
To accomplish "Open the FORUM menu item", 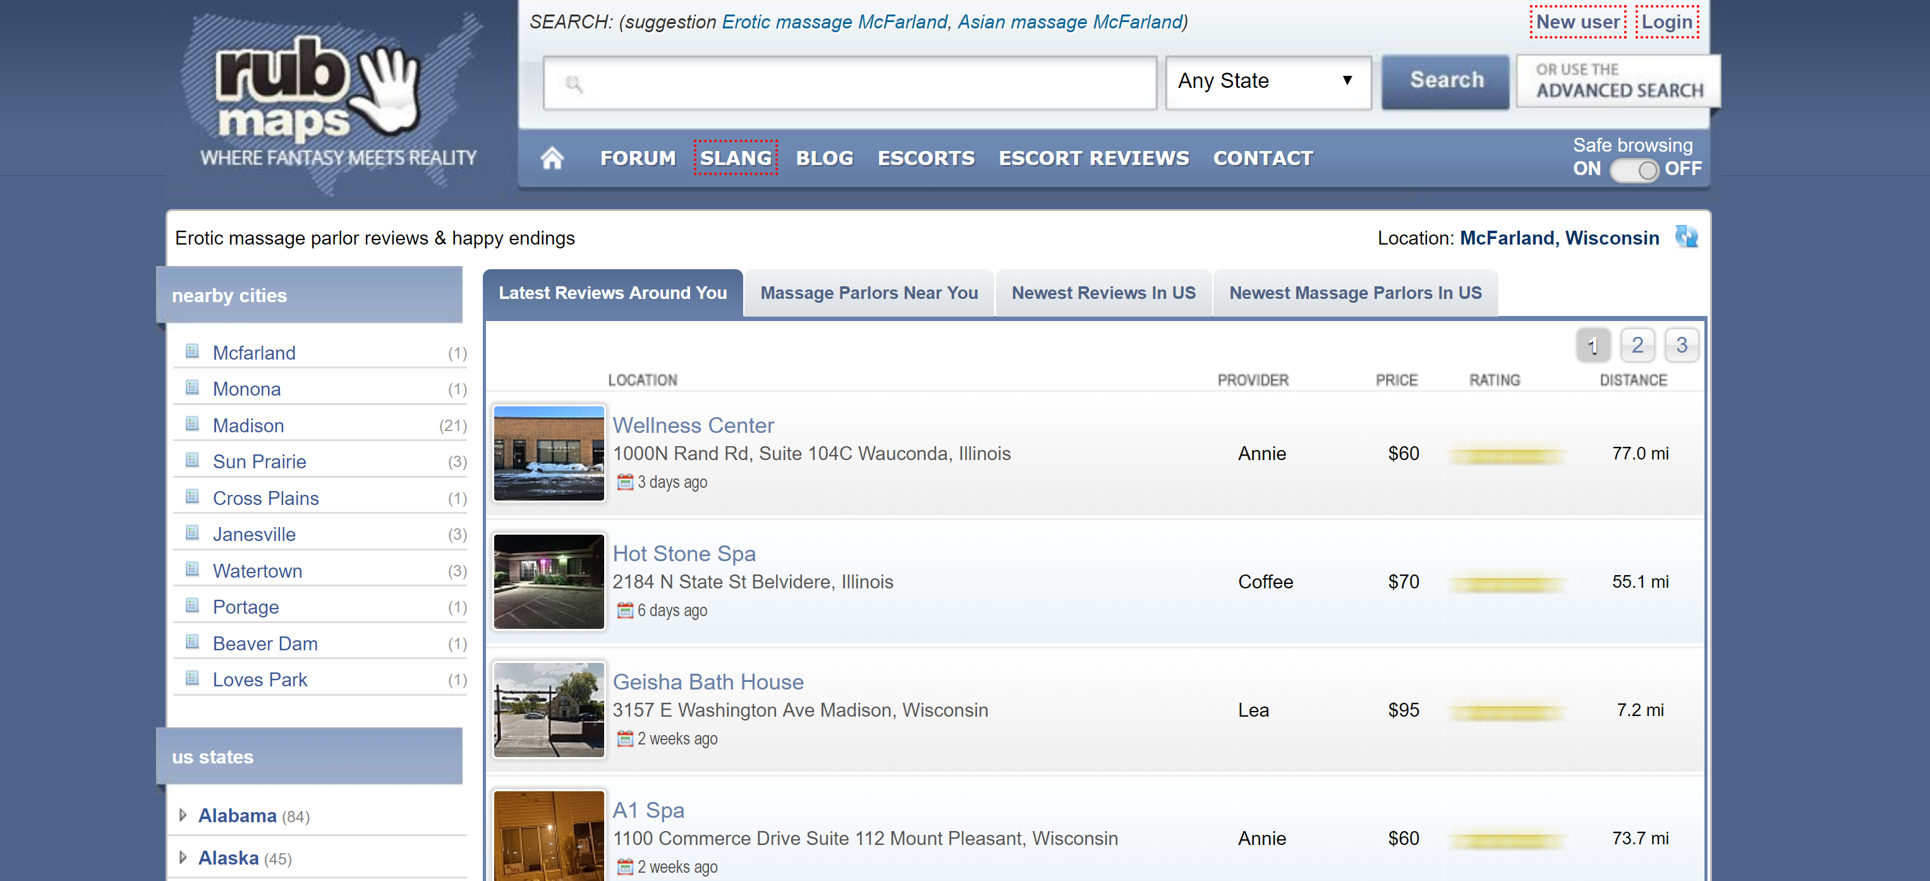I will (x=638, y=158).
